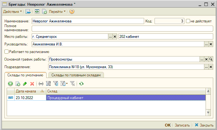Select the 'Склады по умолчанию' tab
The height and width of the screenshot is (130, 217).
point(26,75)
